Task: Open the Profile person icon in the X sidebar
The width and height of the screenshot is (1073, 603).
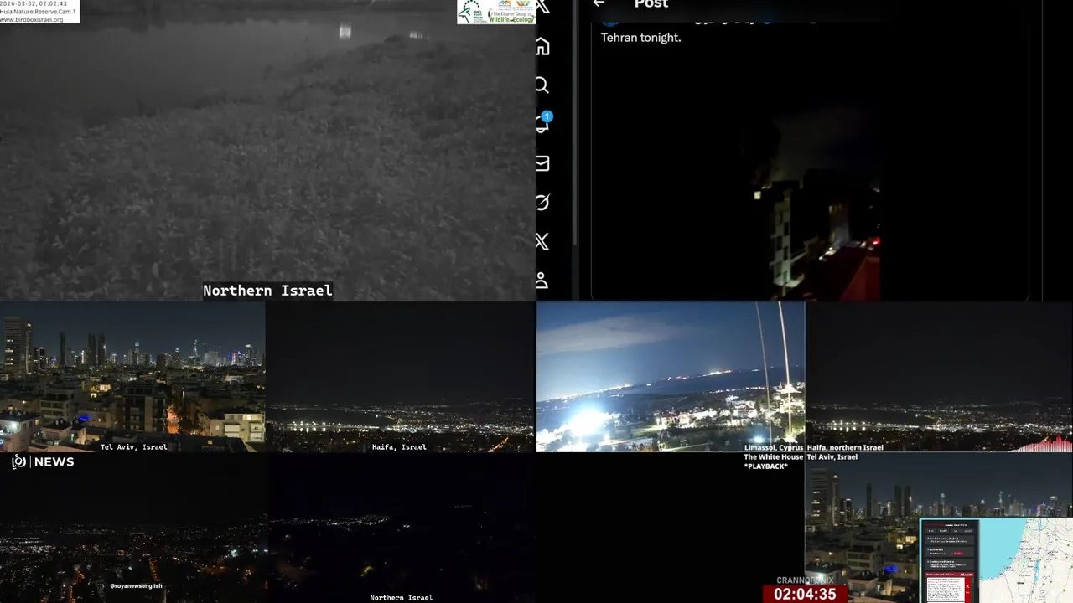Action: [x=542, y=281]
